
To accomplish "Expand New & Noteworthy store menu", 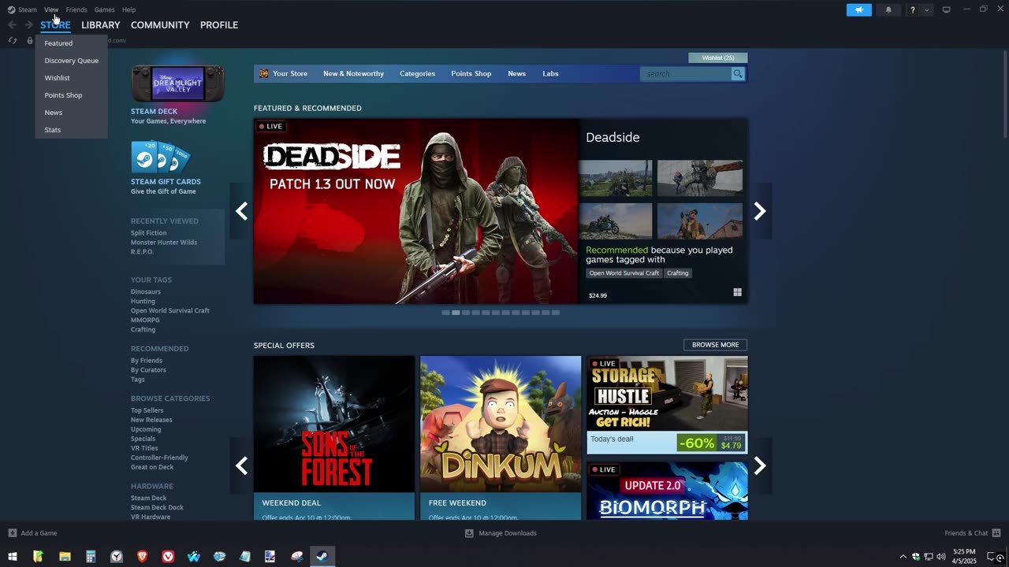I will pos(353,74).
